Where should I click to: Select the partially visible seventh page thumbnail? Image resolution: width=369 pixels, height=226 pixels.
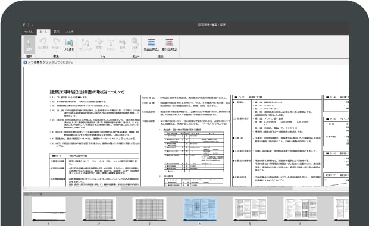pos(341,209)
